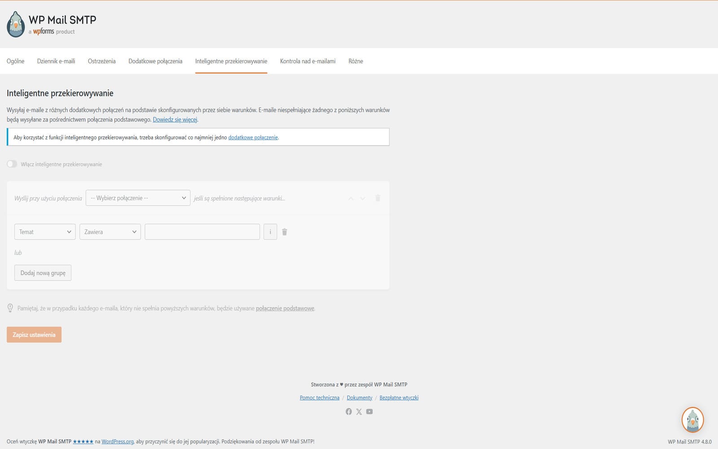The image size is (718, 449).
Task: Go to the Ostrzeżenia tab
Action: click(x=102, y=61)
